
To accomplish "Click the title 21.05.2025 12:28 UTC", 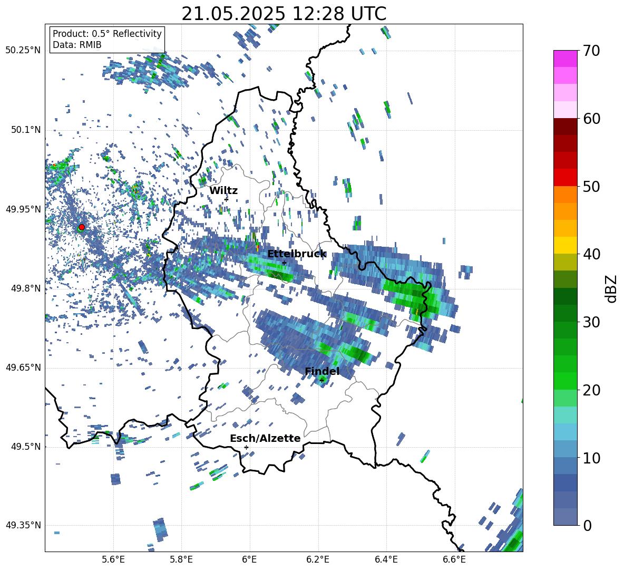I will coord(284,14).
